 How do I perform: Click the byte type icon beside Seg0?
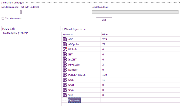(65, 80)
